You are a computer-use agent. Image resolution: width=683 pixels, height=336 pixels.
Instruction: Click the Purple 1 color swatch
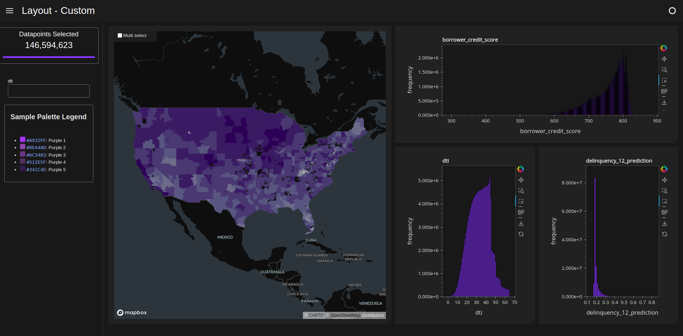click(22, 140)
